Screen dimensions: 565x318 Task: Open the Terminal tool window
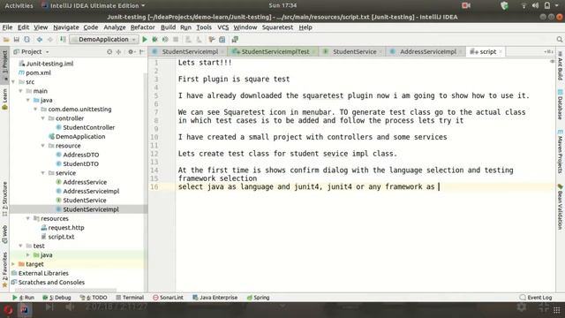[x=130, y=298]
